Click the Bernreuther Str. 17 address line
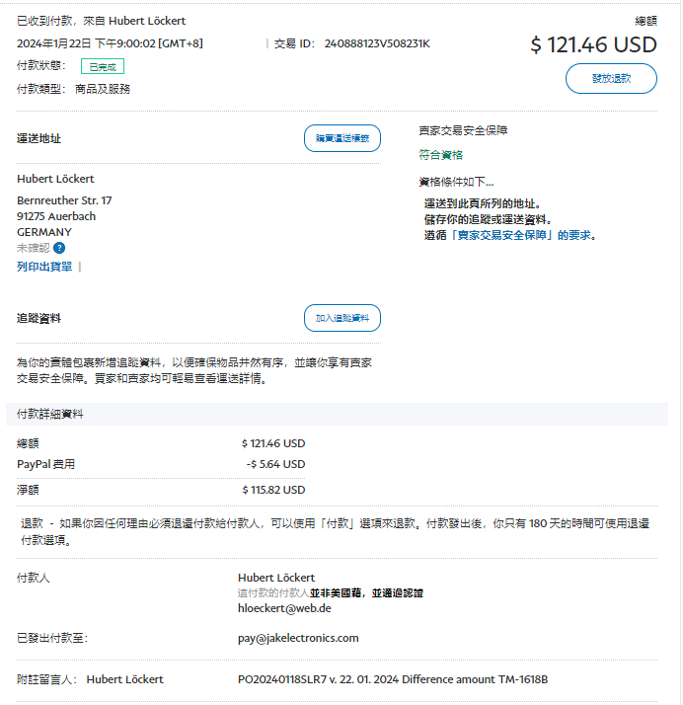Screen dimensions: 683x705 [x=64, y=200]
